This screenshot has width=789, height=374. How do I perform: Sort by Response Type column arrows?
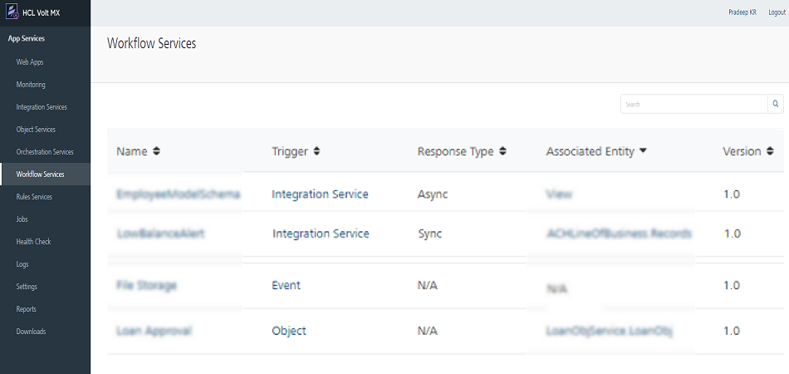(x=502, y=152)
